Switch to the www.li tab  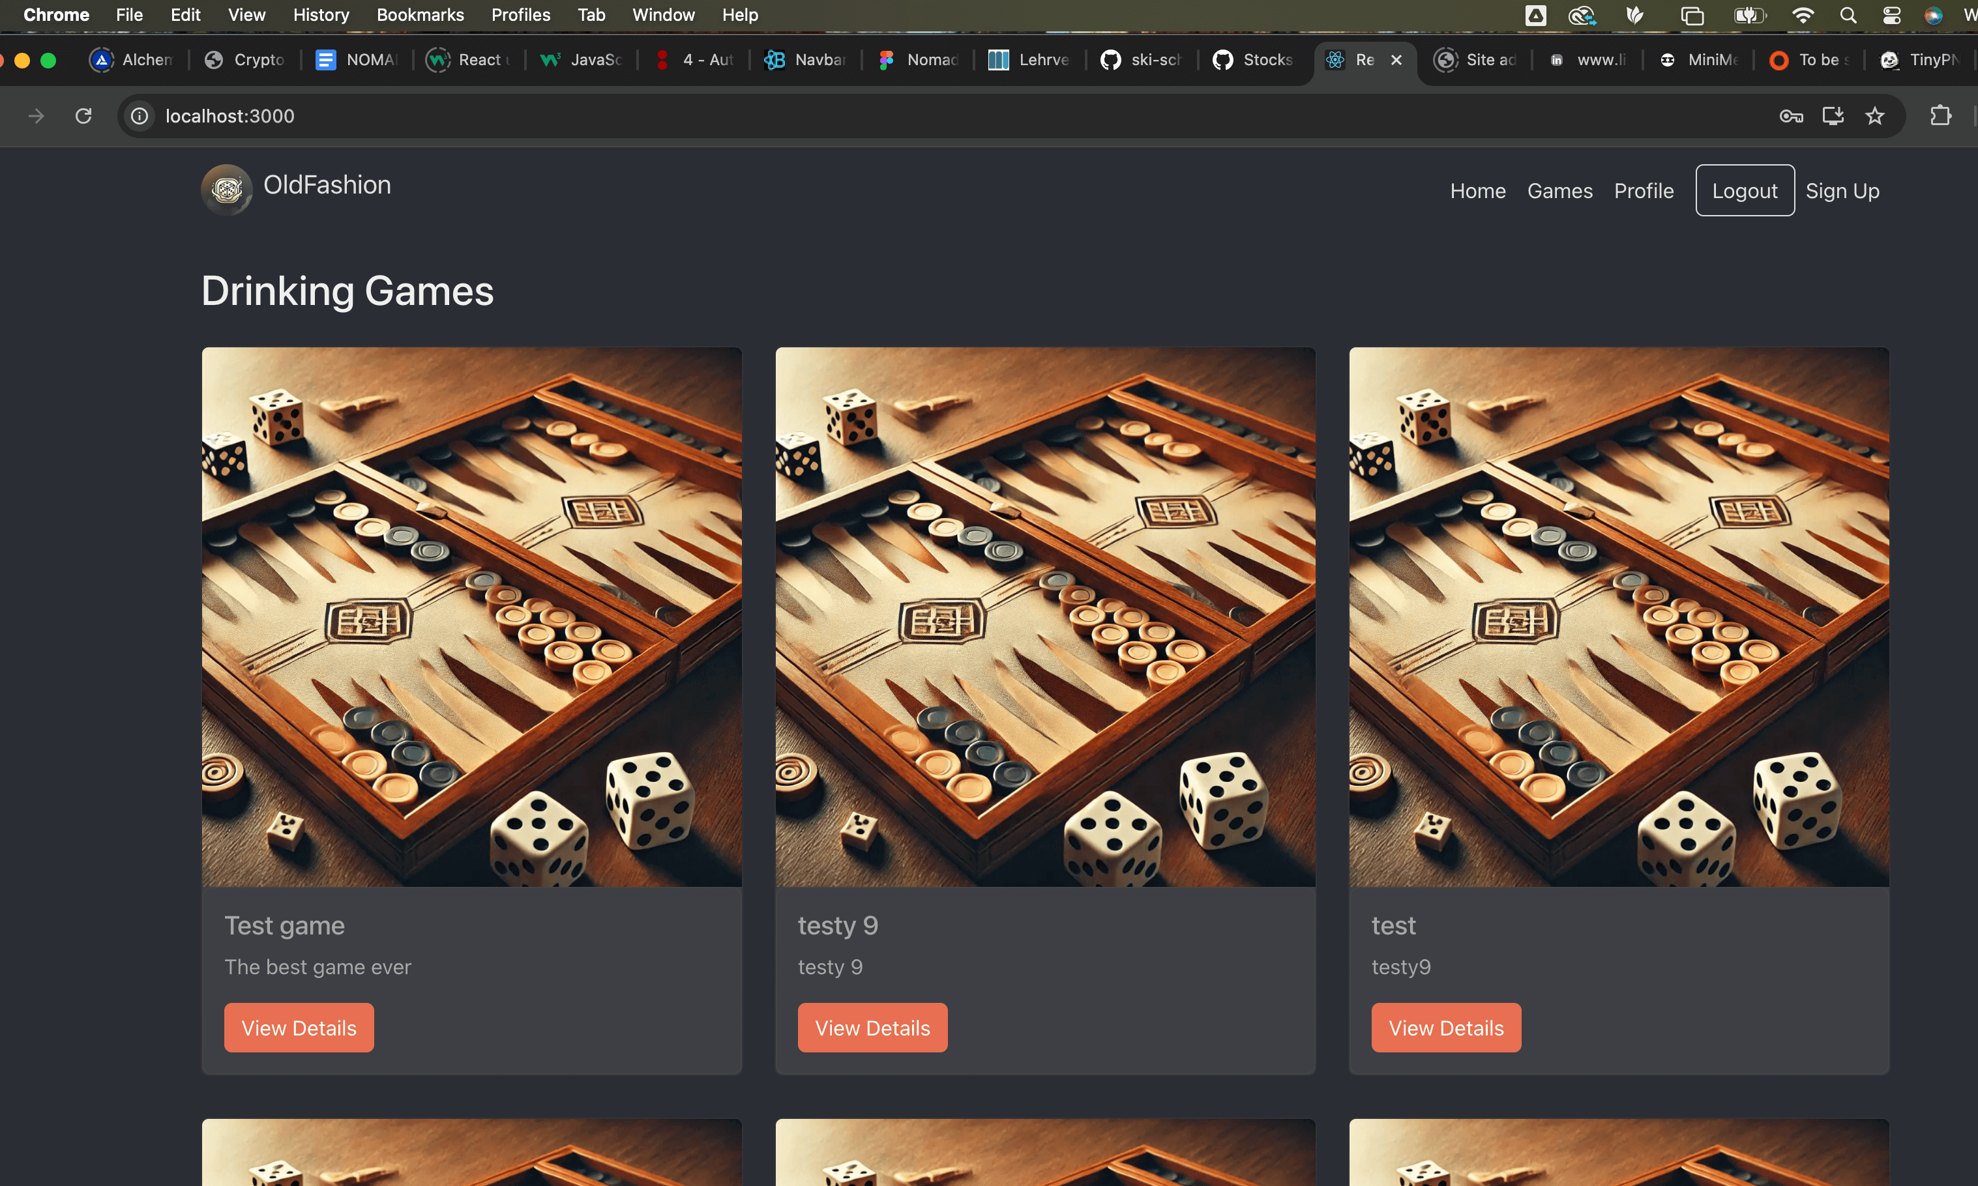coord(1588,60)
